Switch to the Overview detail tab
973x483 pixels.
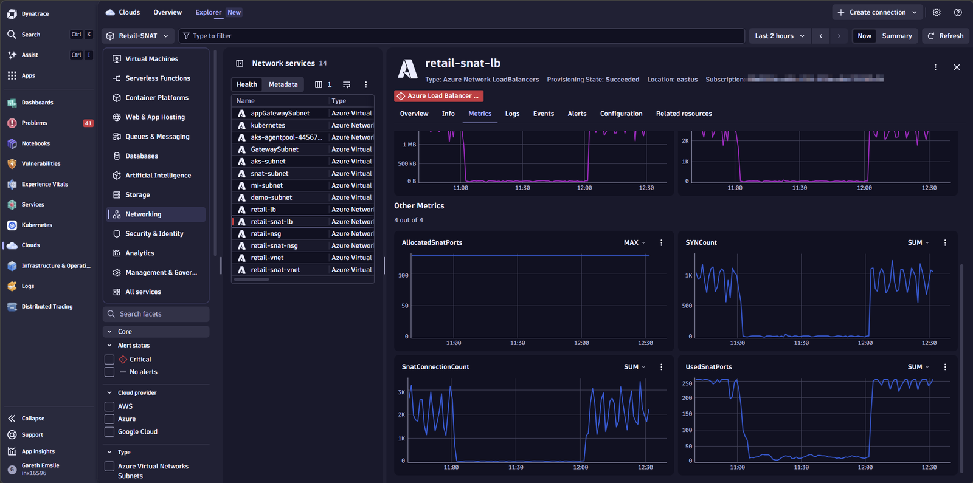[414, 114]
